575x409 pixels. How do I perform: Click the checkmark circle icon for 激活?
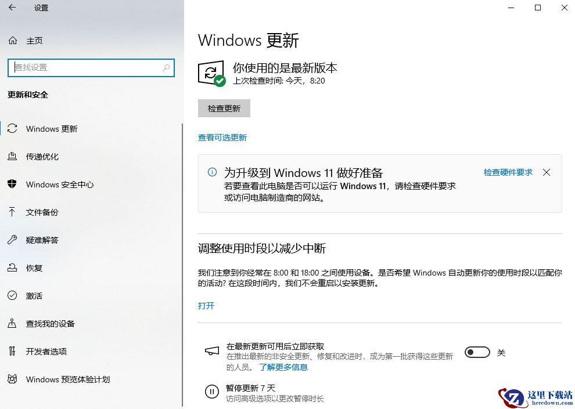[x=12, y=295]
